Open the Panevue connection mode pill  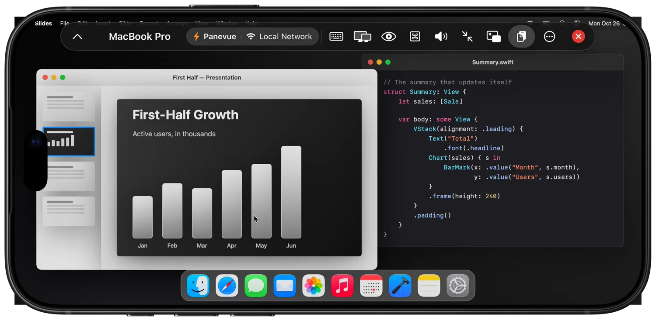tap(252, 37)
